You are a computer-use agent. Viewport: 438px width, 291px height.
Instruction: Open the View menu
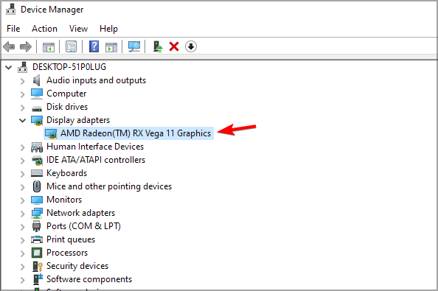78,29
